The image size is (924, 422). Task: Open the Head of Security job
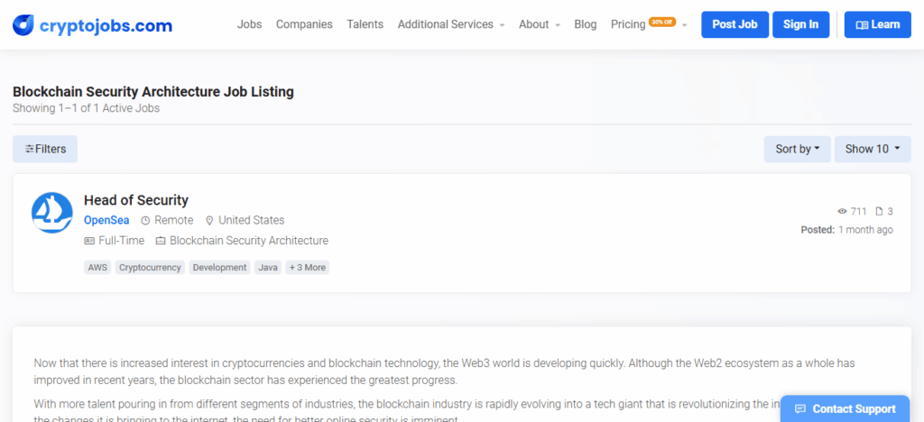136,200
